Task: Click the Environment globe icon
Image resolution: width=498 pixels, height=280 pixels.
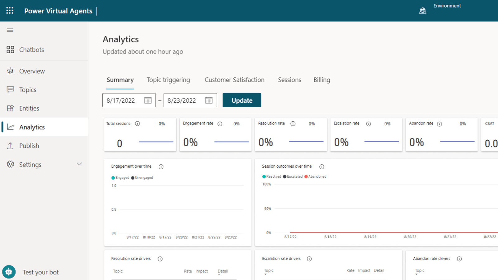Action: click(423, 11)
